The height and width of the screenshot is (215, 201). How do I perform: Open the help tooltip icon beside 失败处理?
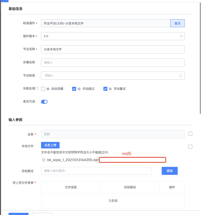(x=37, y=89)
